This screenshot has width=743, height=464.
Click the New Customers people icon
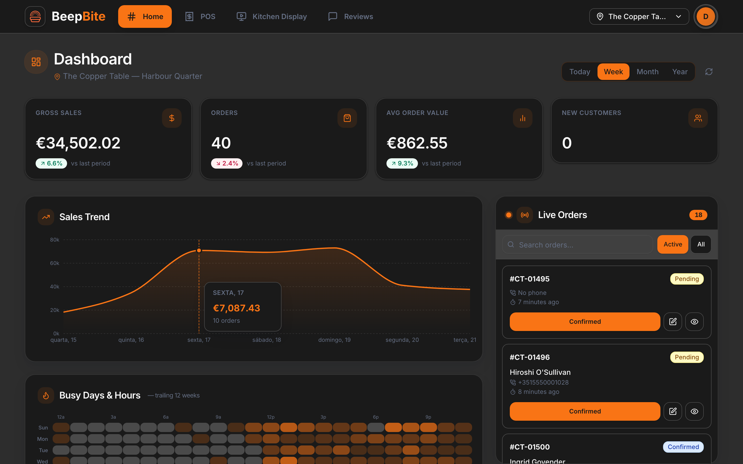[x=698, y=118]
